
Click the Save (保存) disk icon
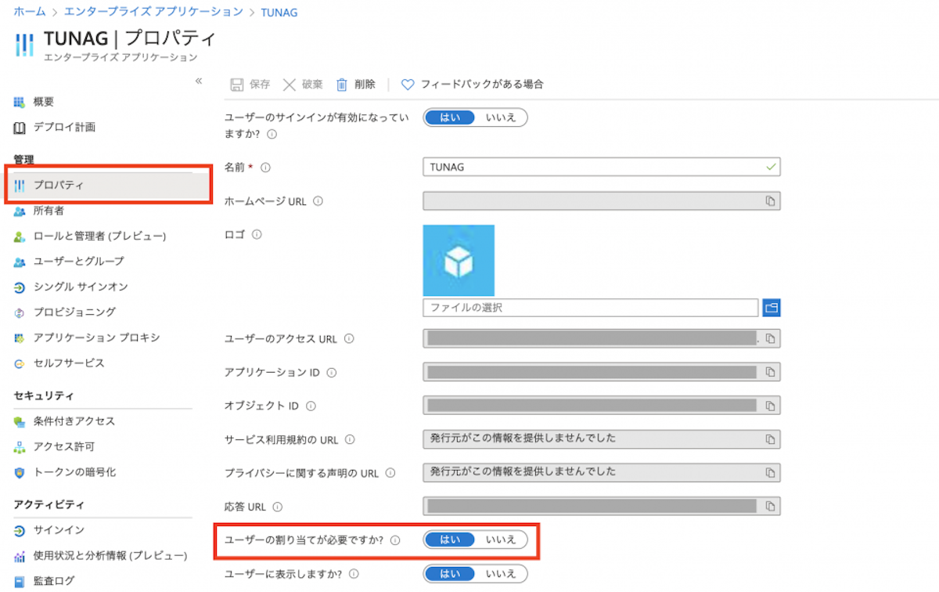click(236, 85)
